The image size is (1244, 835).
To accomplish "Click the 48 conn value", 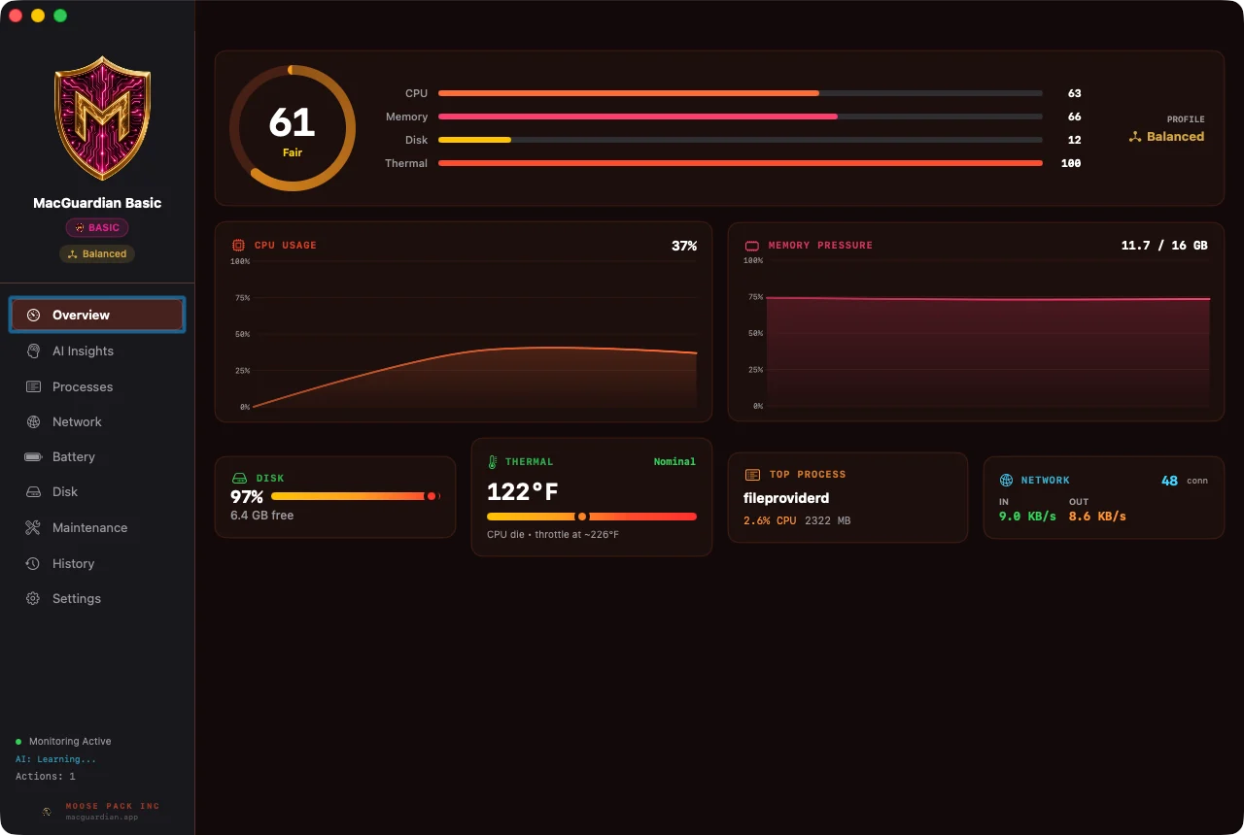I will tap(1185, 481).
